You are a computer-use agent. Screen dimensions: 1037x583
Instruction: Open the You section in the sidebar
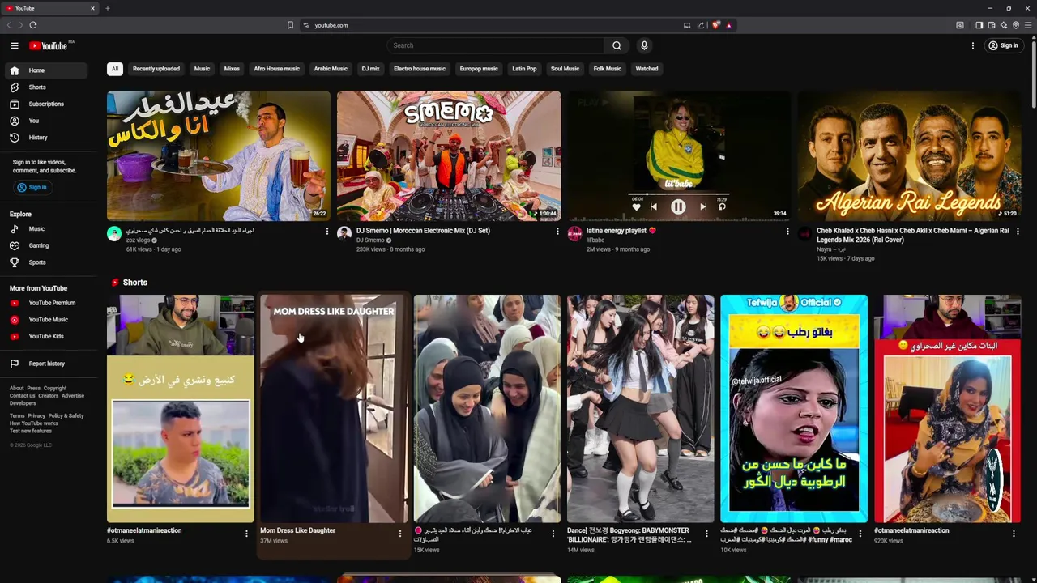pos(45,121)
